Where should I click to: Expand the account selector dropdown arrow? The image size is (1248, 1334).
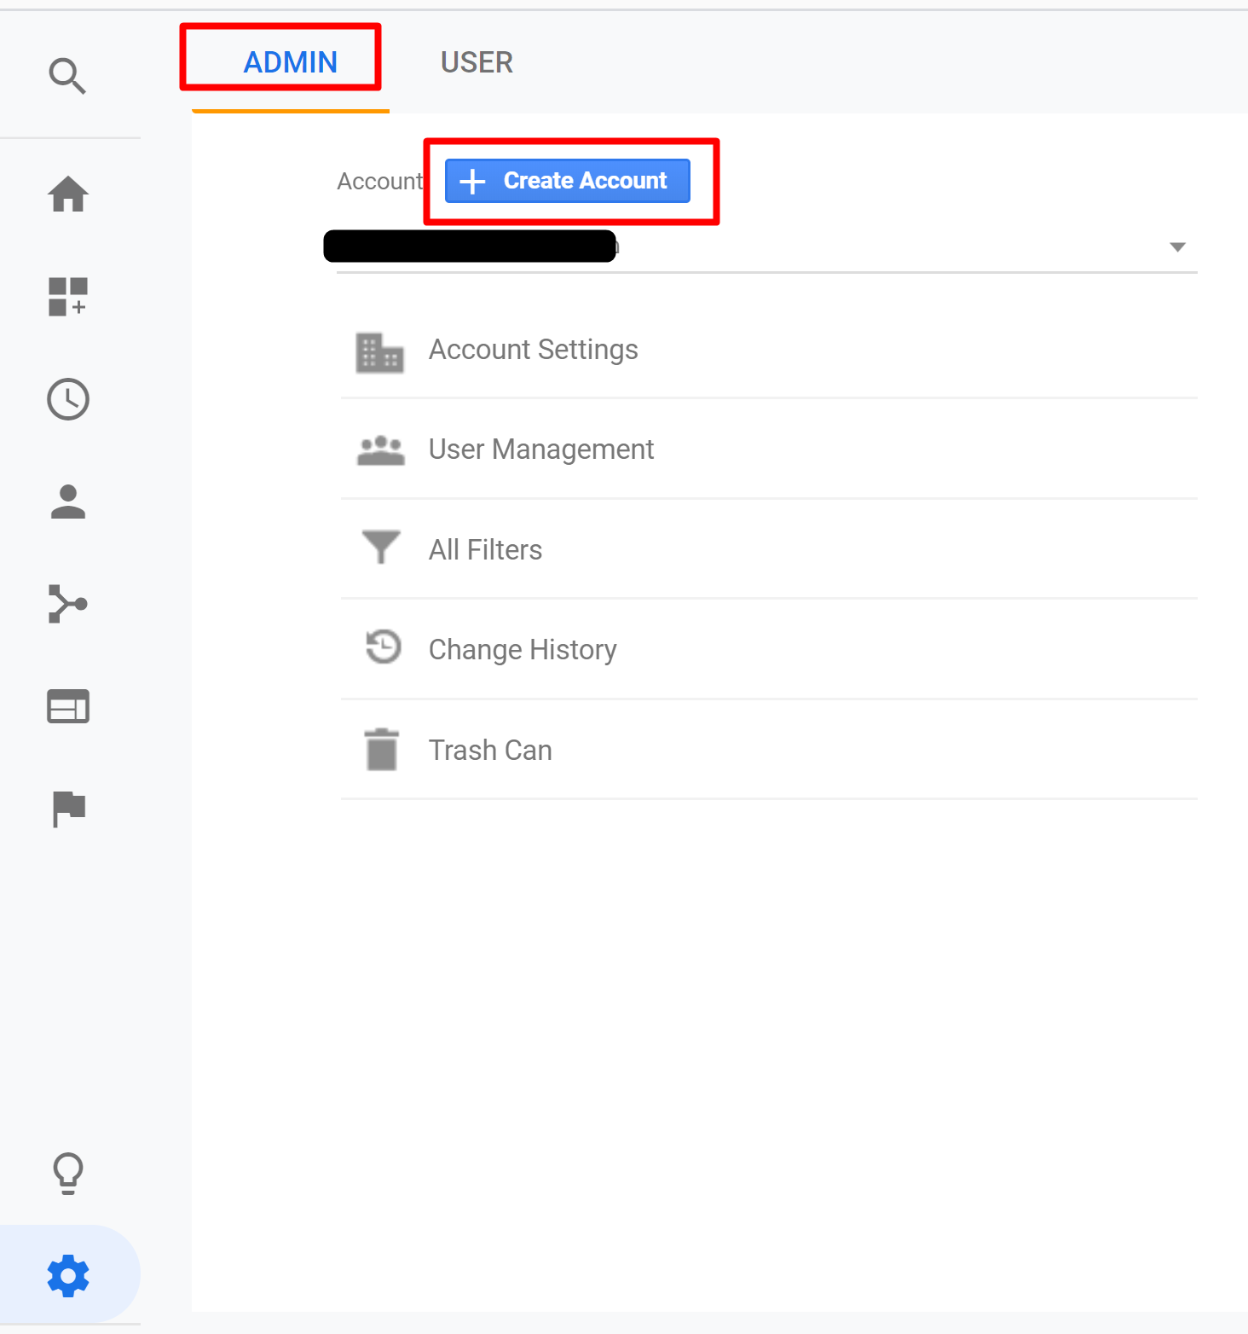tap(1178, 247)
